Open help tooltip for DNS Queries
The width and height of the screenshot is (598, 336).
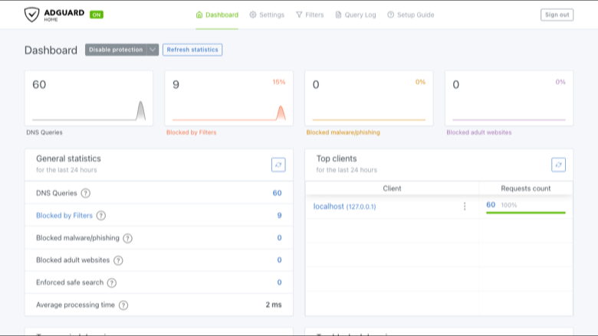tap(86, 194)
